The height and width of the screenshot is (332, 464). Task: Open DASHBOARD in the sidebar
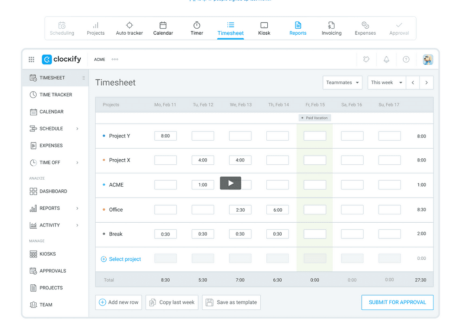[x=55, y=191]
